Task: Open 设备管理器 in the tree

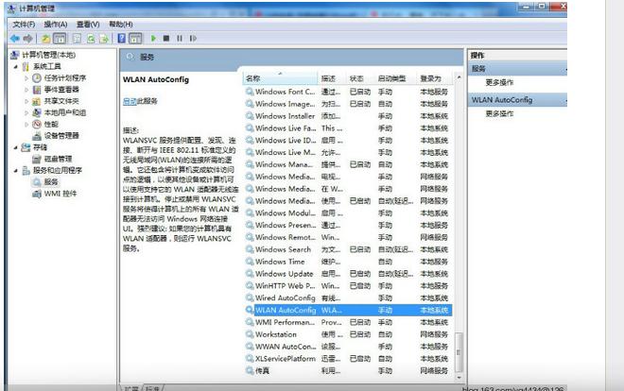Action: [61, 136]
